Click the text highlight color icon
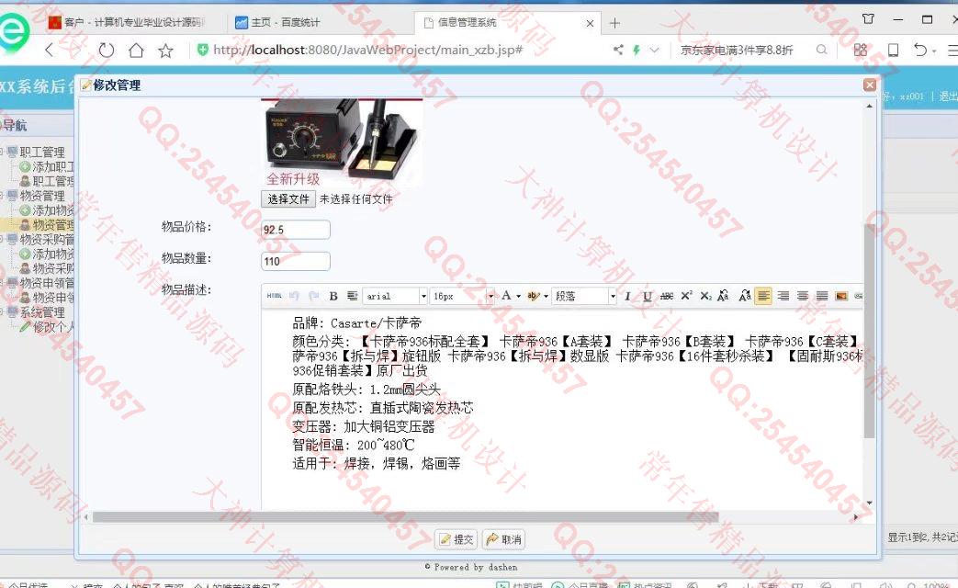Screen dimensions: 958x588 tap(533, 296)
